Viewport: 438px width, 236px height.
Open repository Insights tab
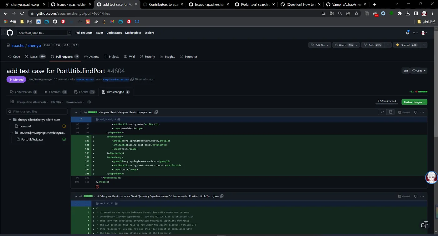point(167,57)
